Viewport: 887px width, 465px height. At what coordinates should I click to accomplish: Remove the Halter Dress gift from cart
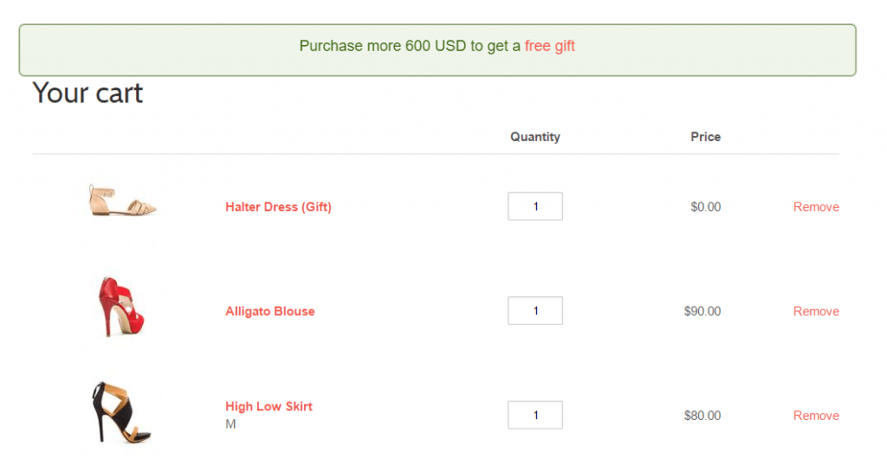coord(816,207)
